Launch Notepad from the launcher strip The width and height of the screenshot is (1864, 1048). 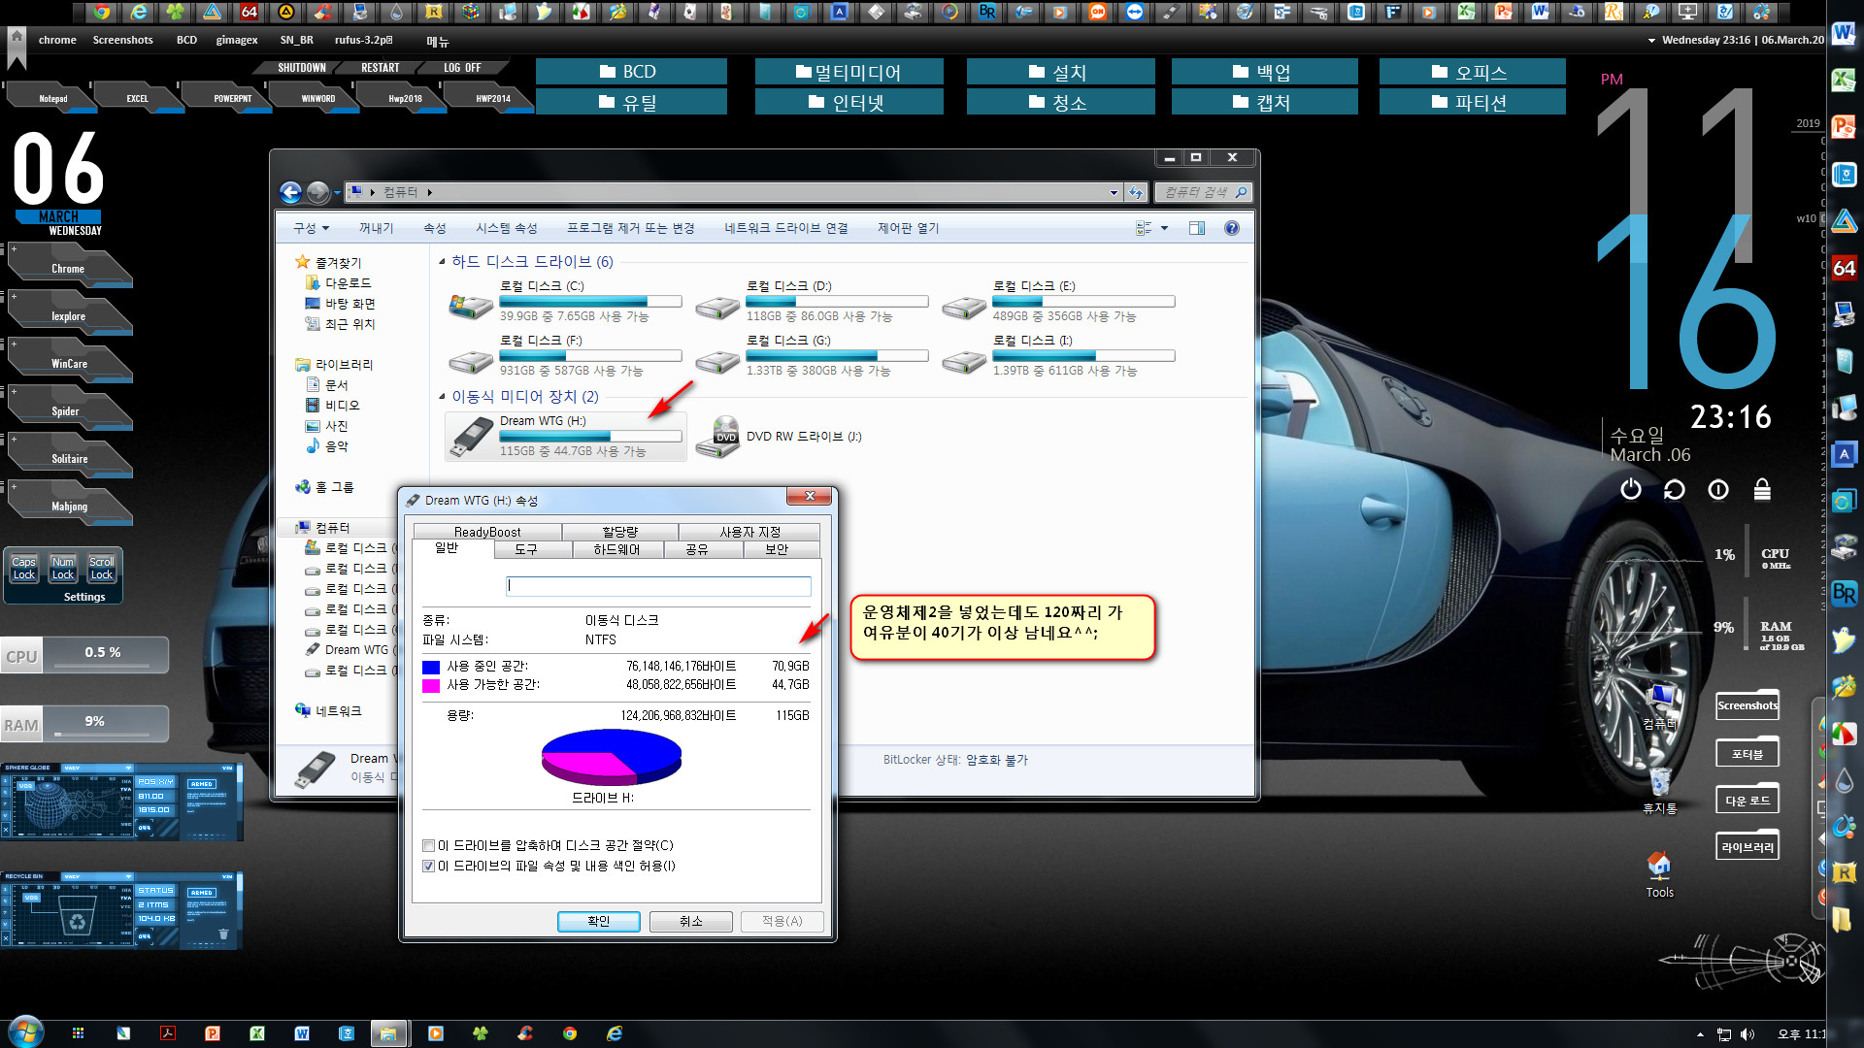point(52,98)
